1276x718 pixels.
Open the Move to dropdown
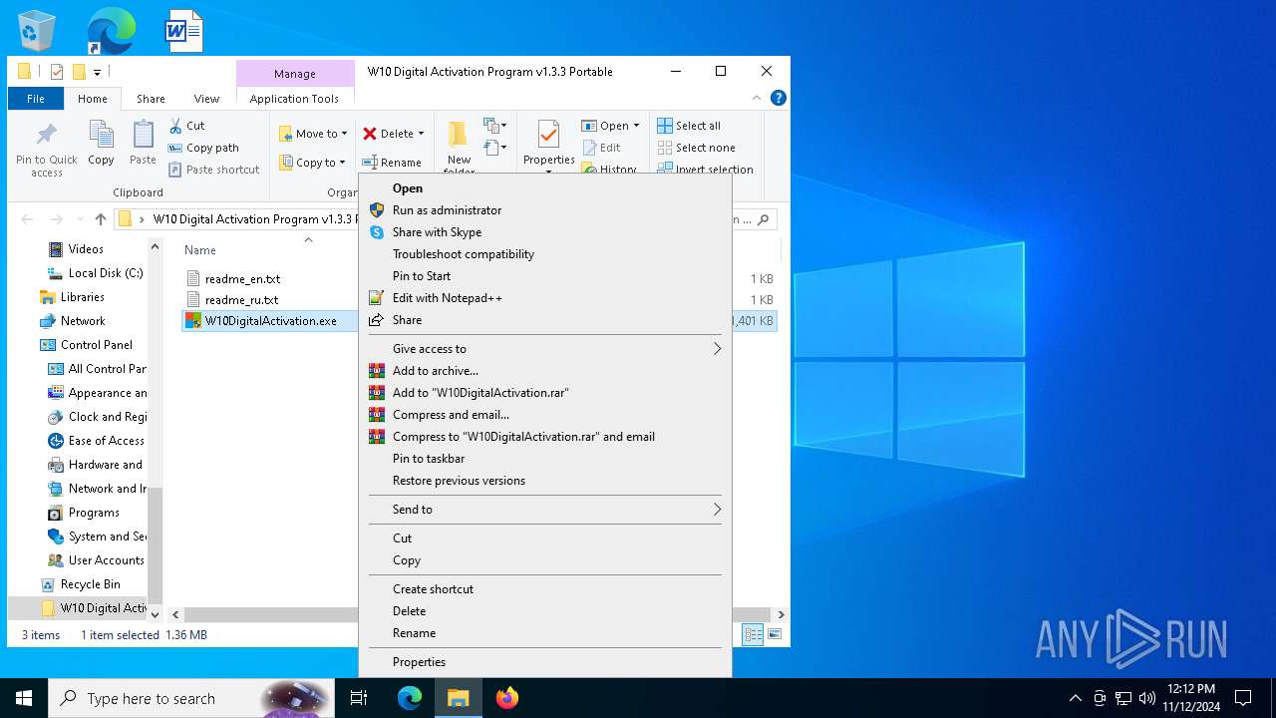pyautogui.click(x=313, y=134)
